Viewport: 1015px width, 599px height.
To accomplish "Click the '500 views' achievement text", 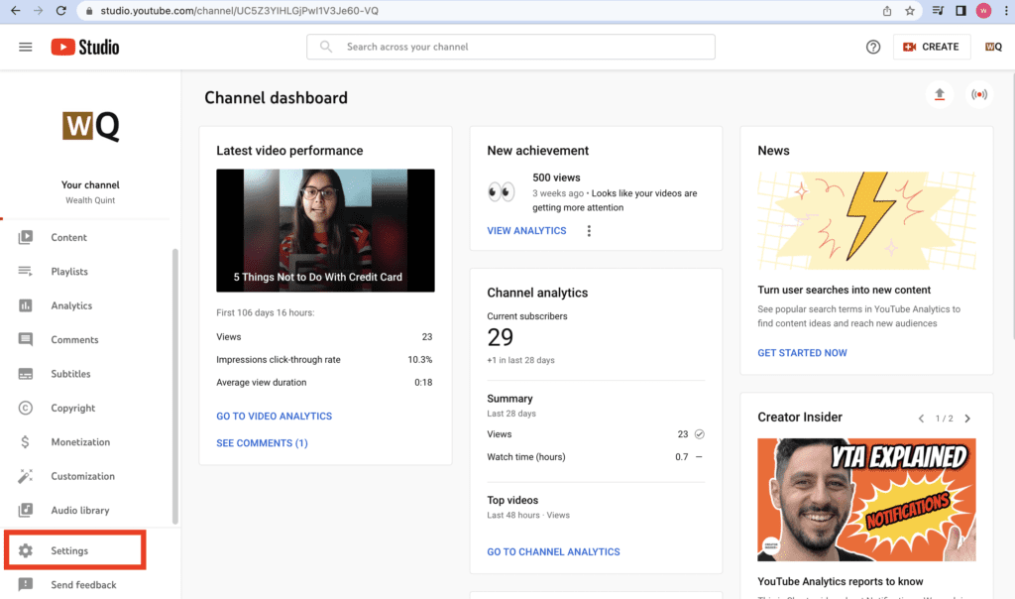I will [x=556, y=178].
